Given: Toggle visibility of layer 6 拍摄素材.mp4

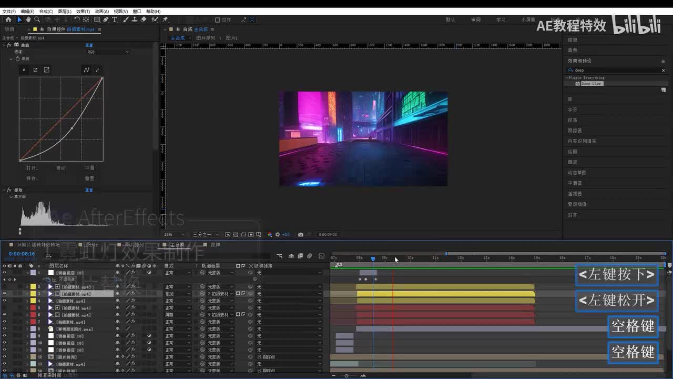Looking at the screenshot, I should point(4,315).
